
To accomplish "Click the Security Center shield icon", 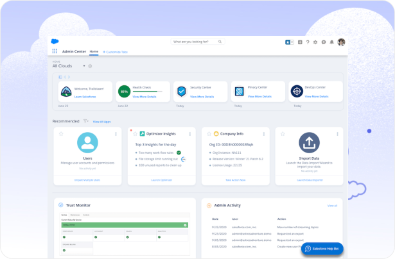I will 181,91.
